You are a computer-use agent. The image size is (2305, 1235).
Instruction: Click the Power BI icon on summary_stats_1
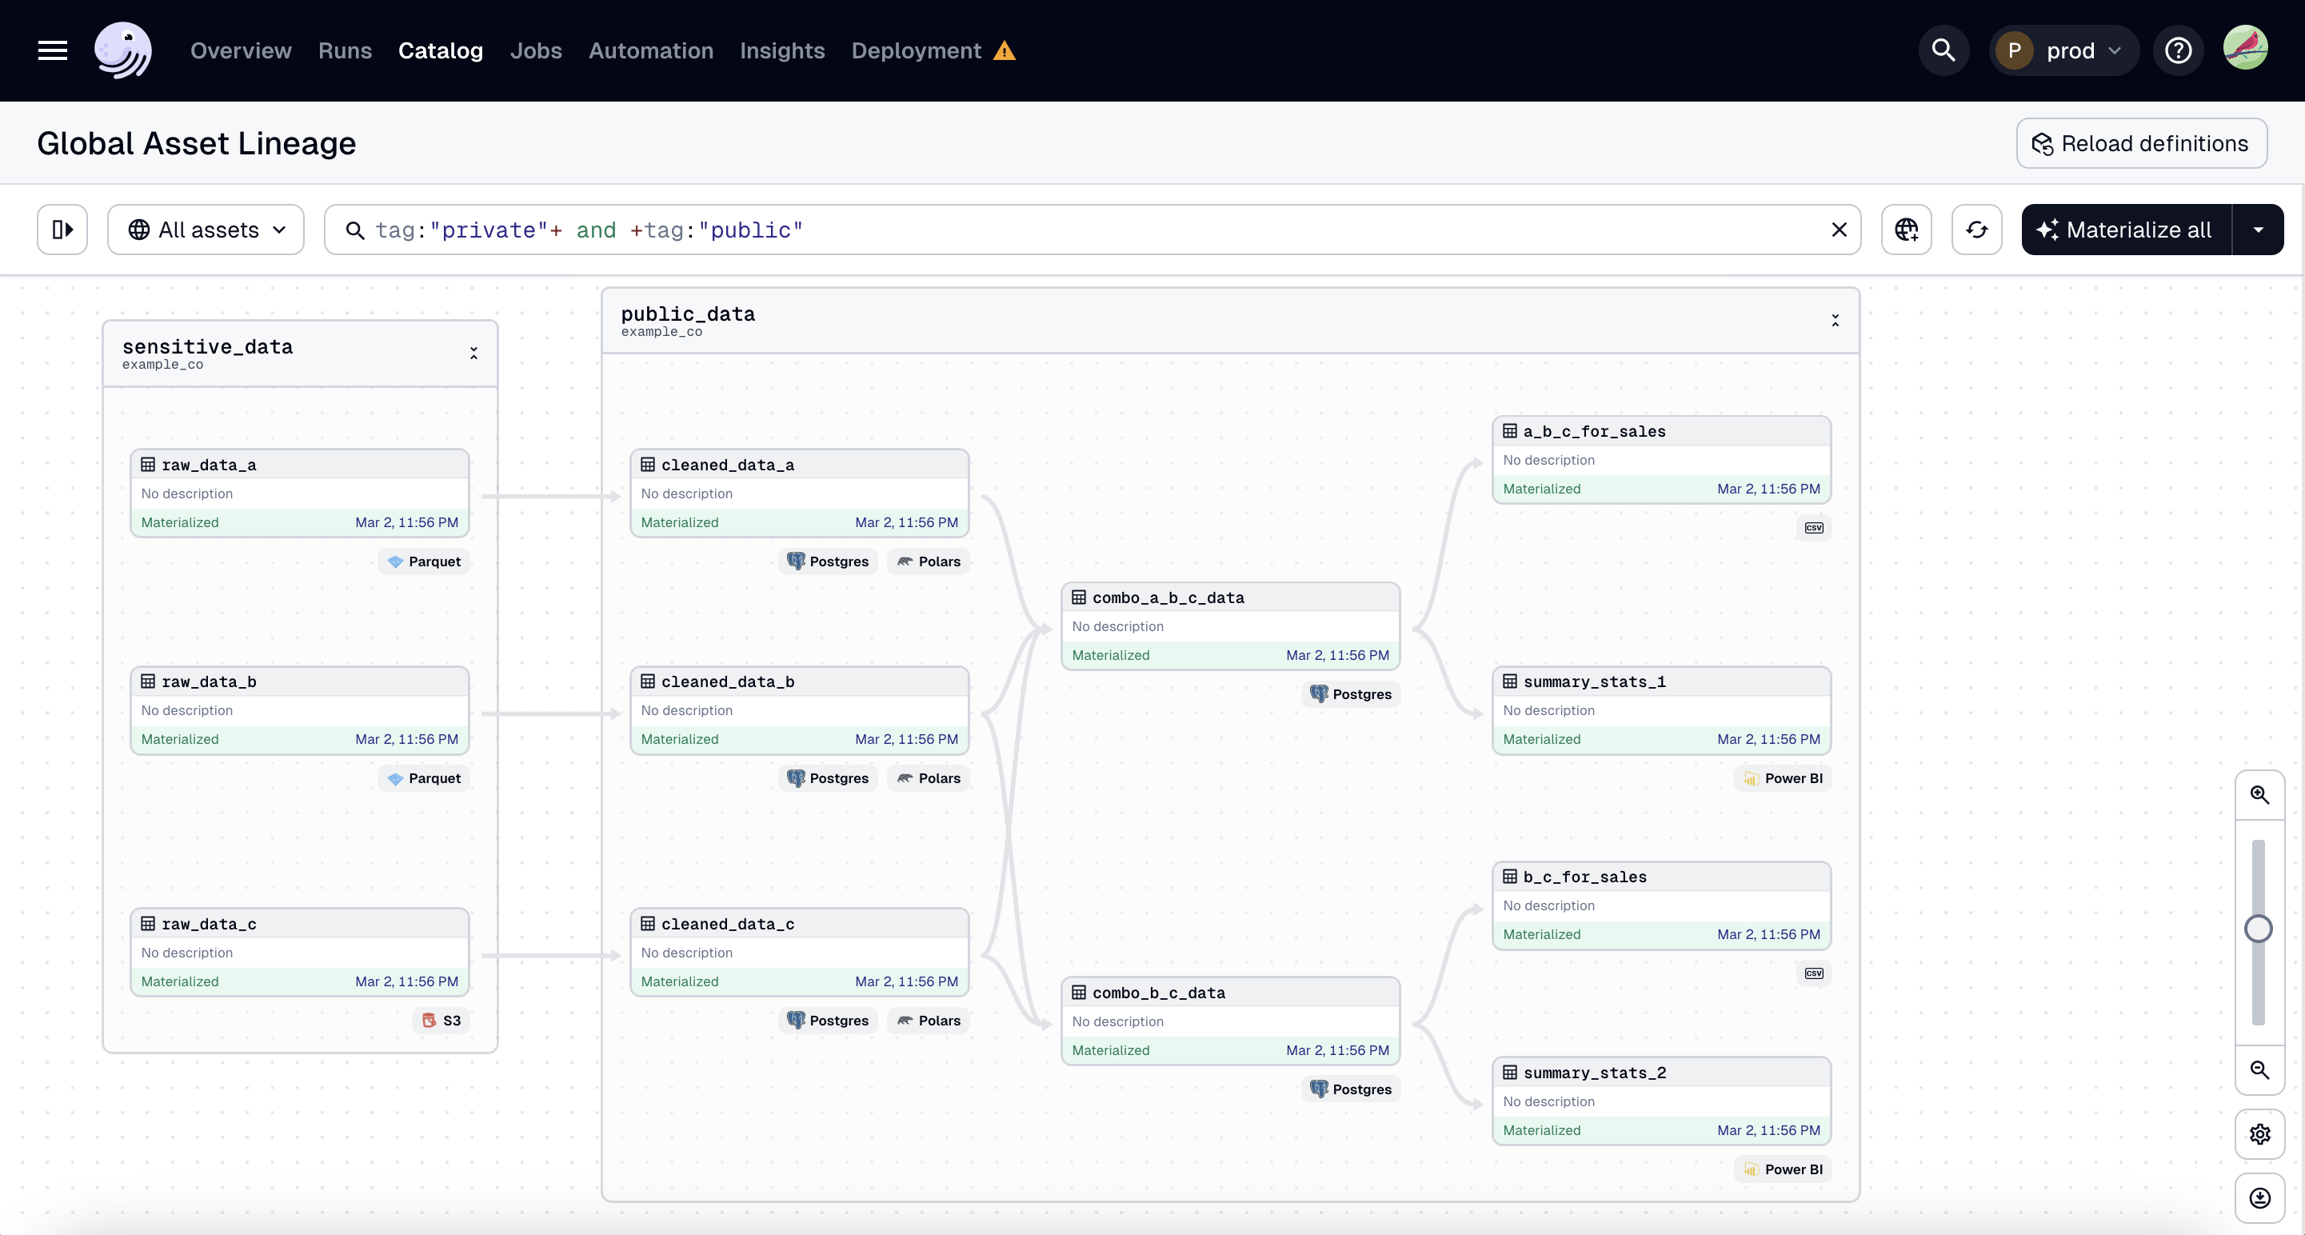click(x=1752, y=777)
